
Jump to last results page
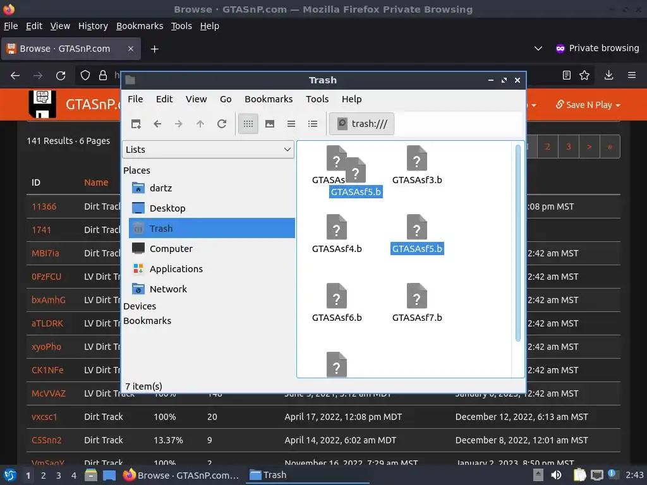point(610,147)
